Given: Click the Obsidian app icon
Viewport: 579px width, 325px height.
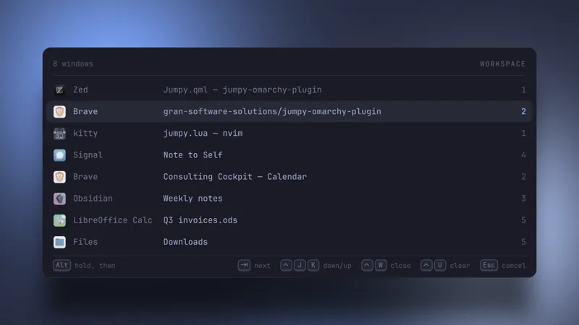Looking at the screenshot, I should click(x=59, y=199).
